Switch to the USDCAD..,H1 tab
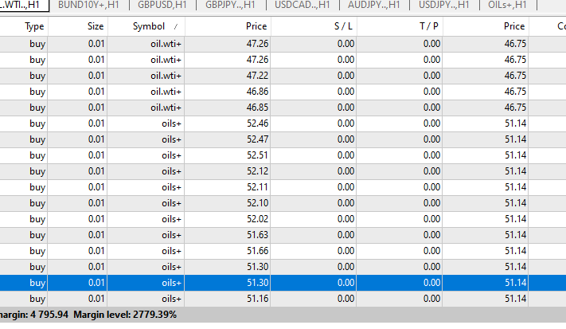 click(303, 5)
